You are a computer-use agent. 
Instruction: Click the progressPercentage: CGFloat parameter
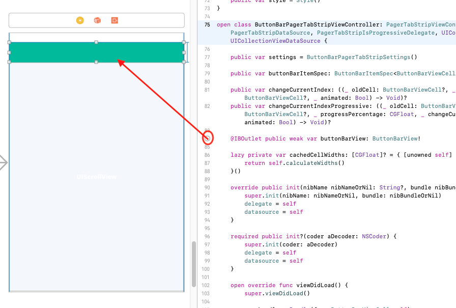pyautogui.click(x=367, y=115)
